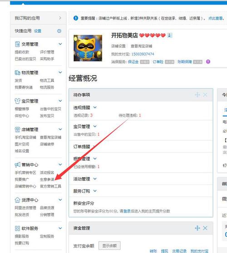The image size is (227, 253).
Task: Open 店铺装修 link
Action: point(47,144)
